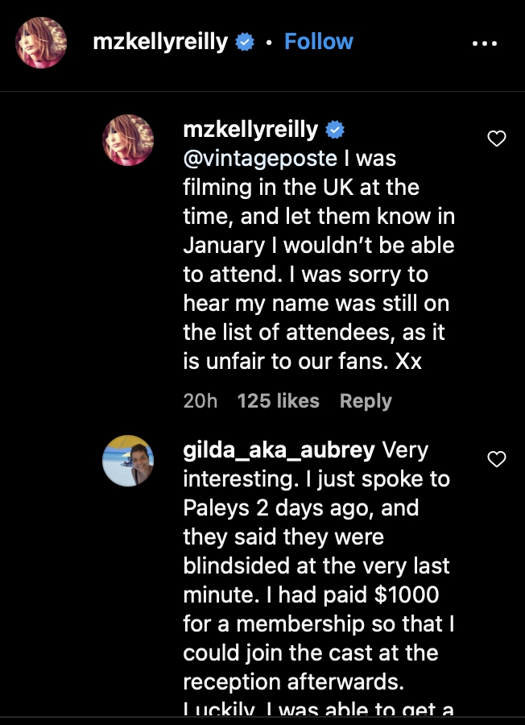Like gilda_aka_aubrey's comment with the heart
This screenshot has height=725, width=525.
click(x=497, y=459)
